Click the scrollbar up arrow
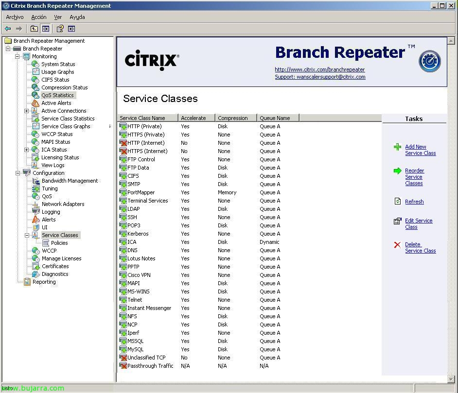 click(451, 40)
